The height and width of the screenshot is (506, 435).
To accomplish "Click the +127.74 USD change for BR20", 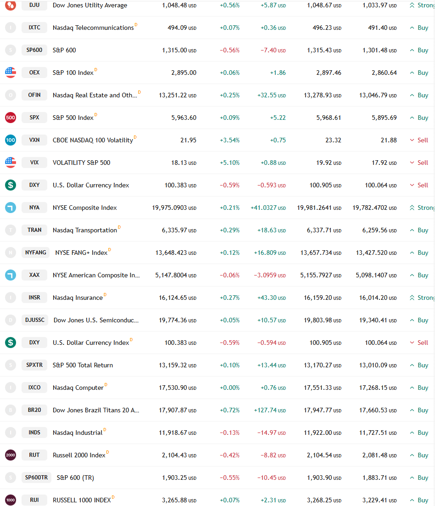I will point(270,410).
